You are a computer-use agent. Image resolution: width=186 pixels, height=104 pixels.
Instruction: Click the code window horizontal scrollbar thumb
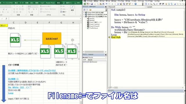coord(116,88)
